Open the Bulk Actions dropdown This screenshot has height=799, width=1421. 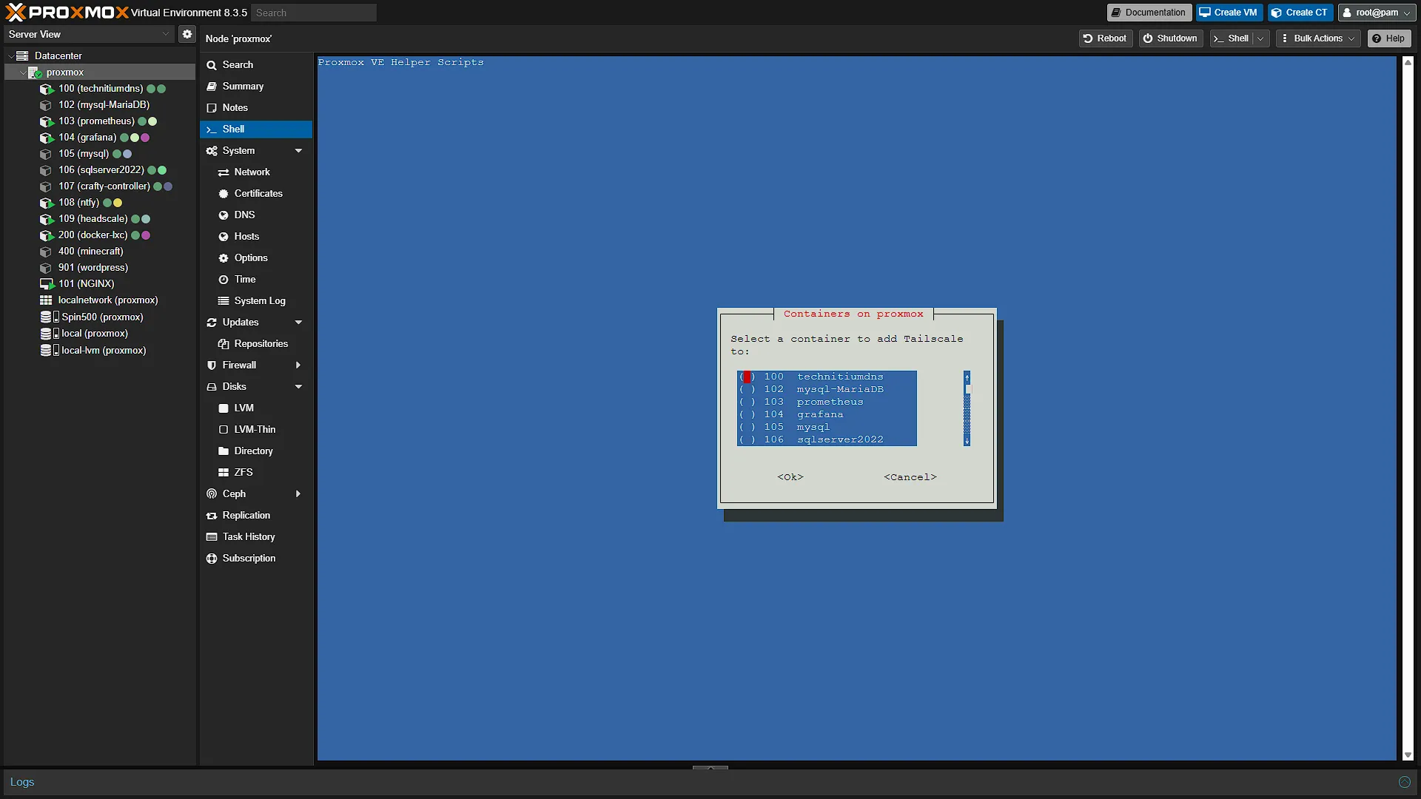pos(1319,38)
